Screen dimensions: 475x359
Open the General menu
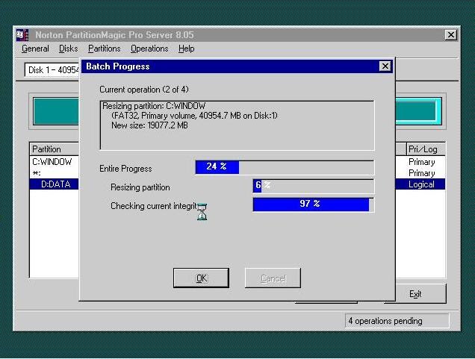(x=35, y=49)
